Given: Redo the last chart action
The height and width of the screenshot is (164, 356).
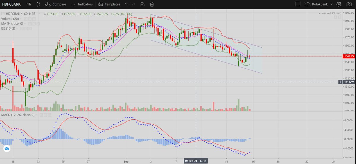Looking at the screenshot, I should click(134, 4).
